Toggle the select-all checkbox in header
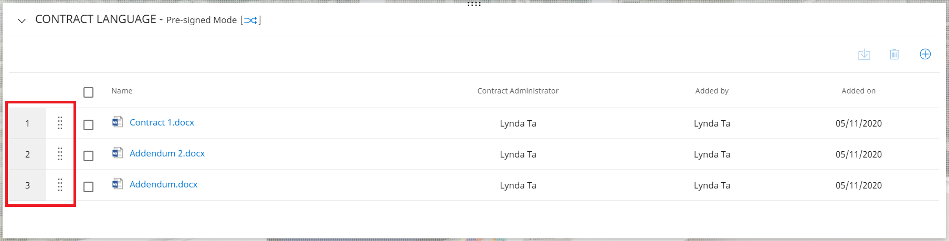 (89, 92)
